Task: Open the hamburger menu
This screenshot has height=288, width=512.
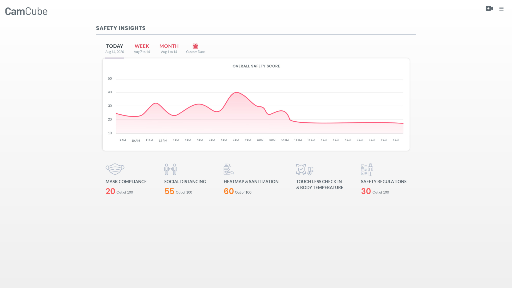Action: point(501,9)
